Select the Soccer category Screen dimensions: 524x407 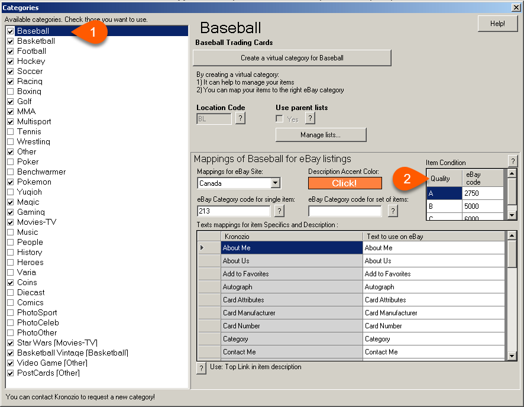30,71
